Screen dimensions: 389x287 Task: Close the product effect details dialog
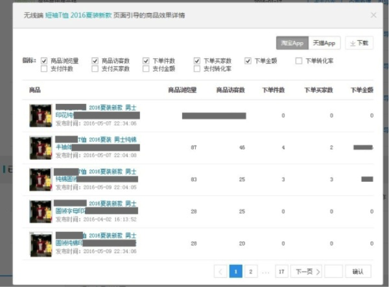tap(373, 16)
